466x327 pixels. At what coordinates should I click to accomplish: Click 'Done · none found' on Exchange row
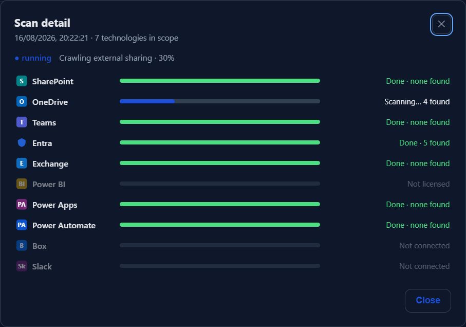coord(418,163)
